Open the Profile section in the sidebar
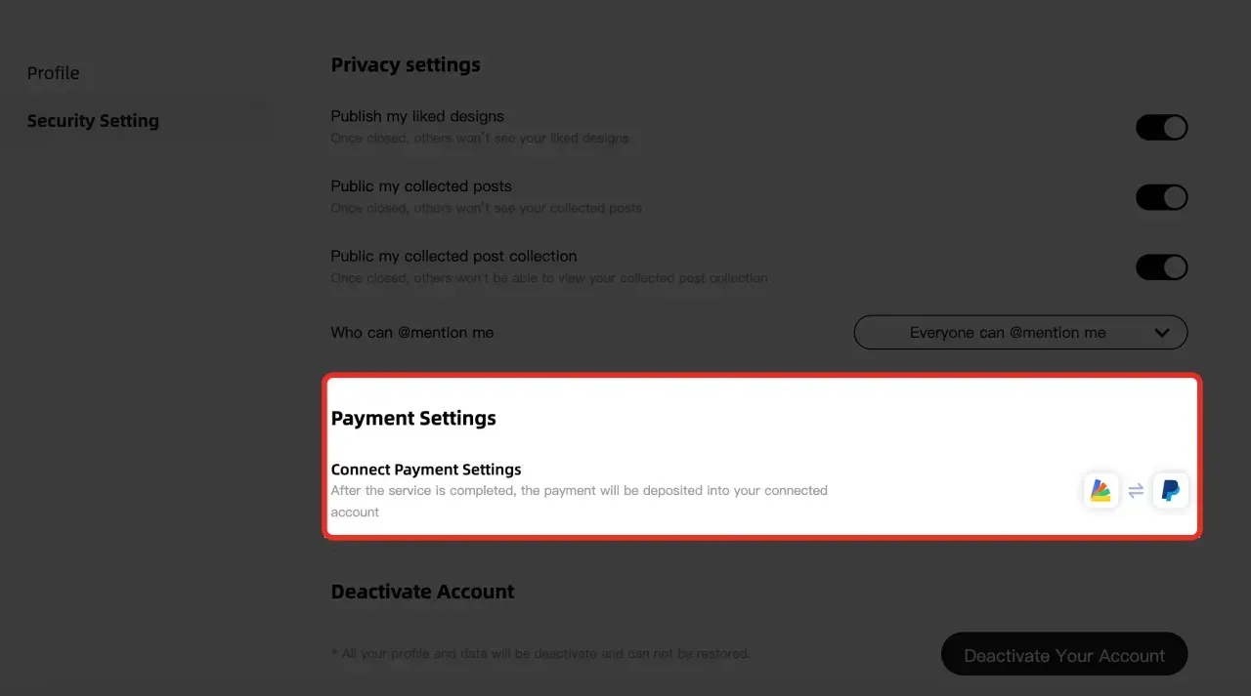The width and height of the screenshot is (1251, 696). pyautogui.click(x=54, y=73)
